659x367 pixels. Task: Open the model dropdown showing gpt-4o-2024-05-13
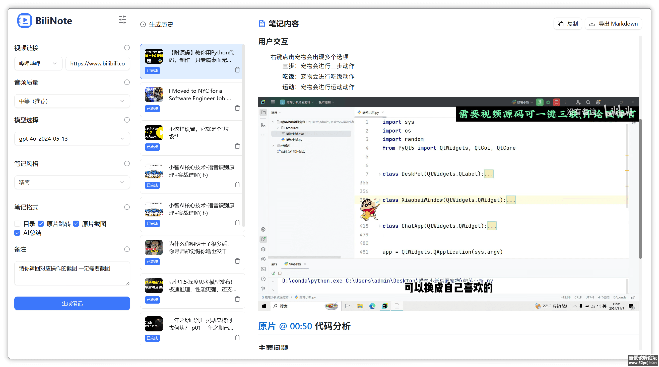[x=72, y=139]
